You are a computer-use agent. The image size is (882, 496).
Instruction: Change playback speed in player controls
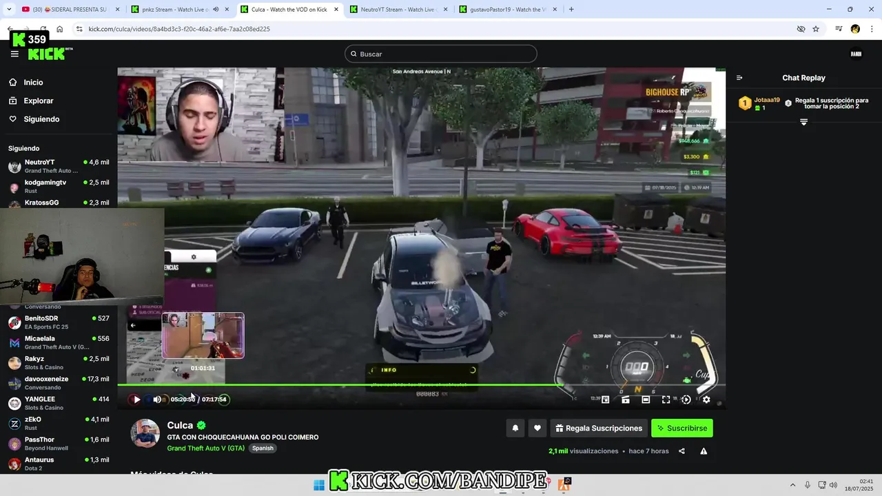686,400
